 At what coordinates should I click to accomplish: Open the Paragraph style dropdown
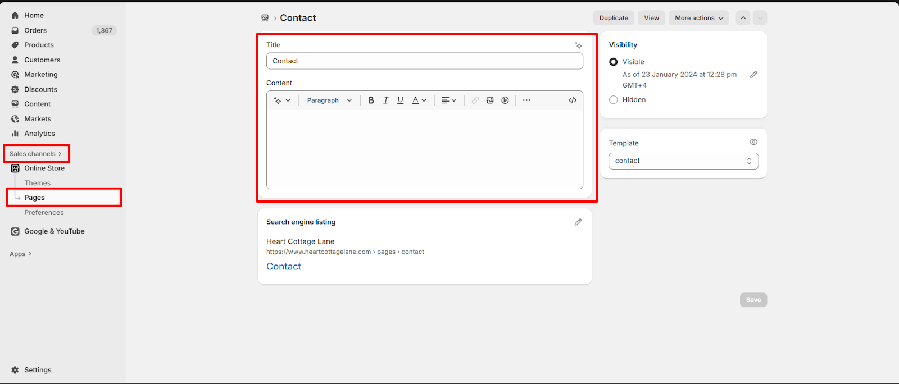click(329, 100)
